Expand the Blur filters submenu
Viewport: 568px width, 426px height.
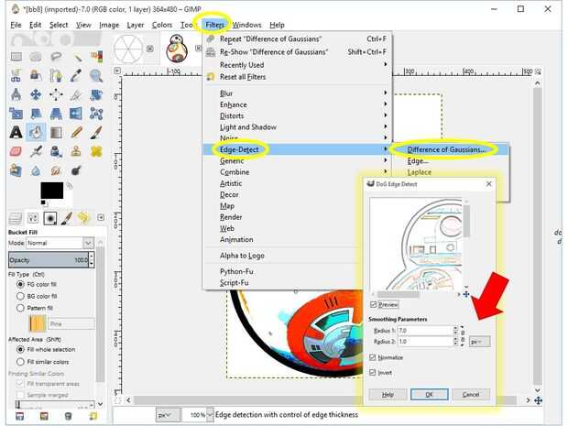pos(298,93)
